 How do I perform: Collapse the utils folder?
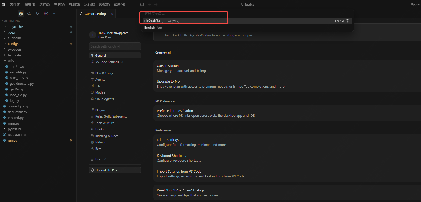tap(38, 61)
